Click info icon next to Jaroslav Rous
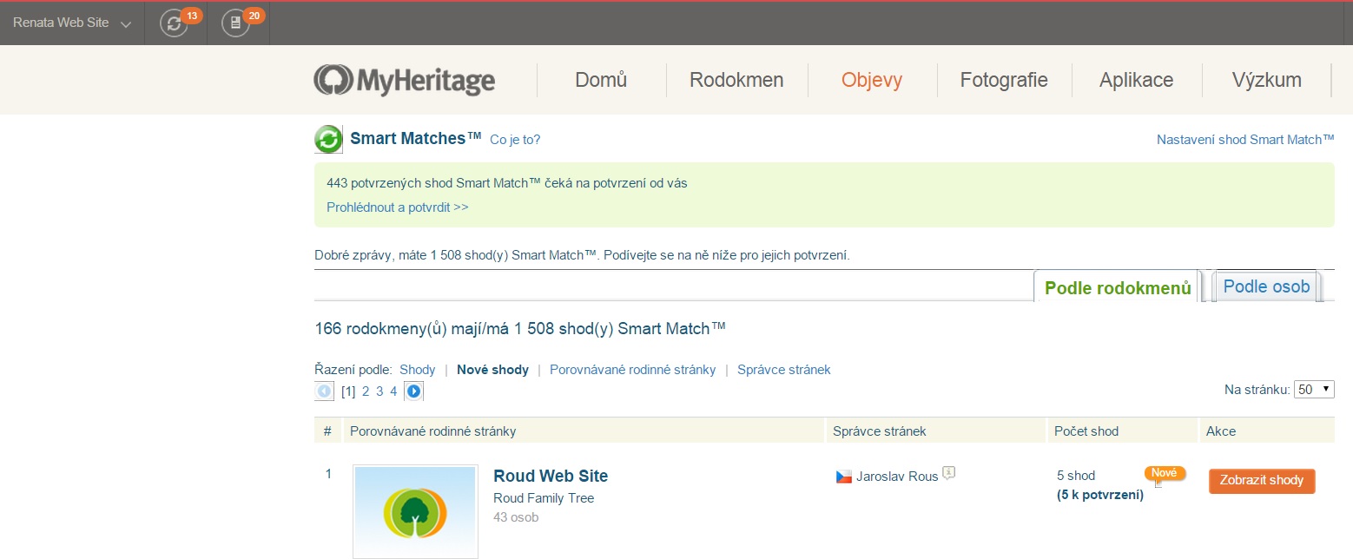 coord(949,473)
